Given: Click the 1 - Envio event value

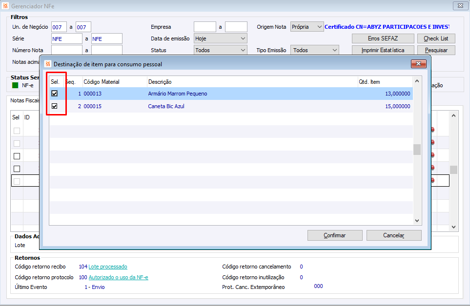Looking at the screenshot, I should pos(95,287).
